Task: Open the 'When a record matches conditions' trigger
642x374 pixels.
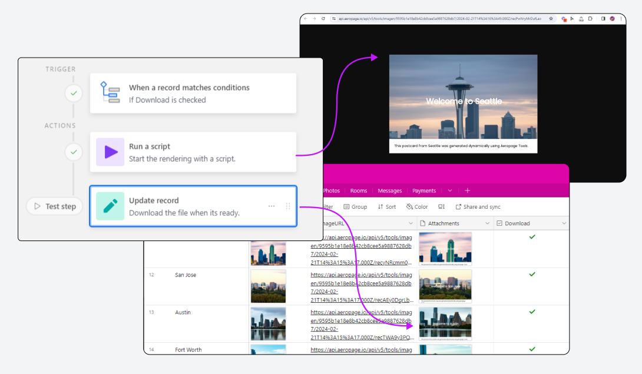Action: click(193, 93)
